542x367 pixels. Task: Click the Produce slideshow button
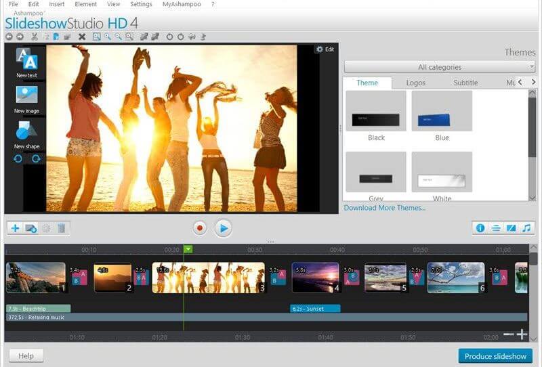[495, 356]
